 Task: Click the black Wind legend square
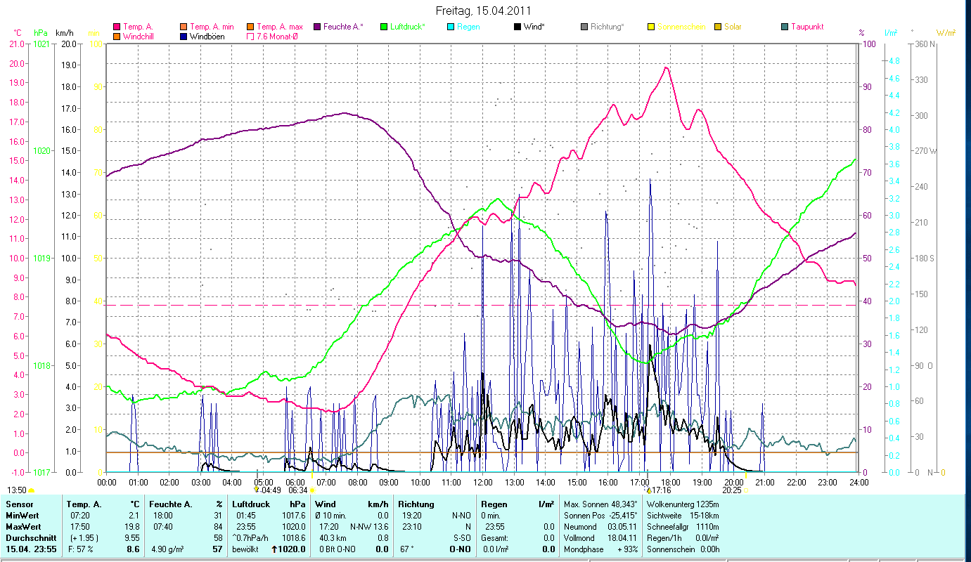(x=517, y=27)
